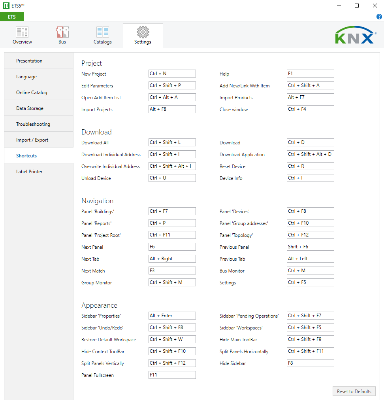Click the Overwrite Individual Address shortcut field
The height and width of the screenshot is (403, 384).
coord(172,166)
